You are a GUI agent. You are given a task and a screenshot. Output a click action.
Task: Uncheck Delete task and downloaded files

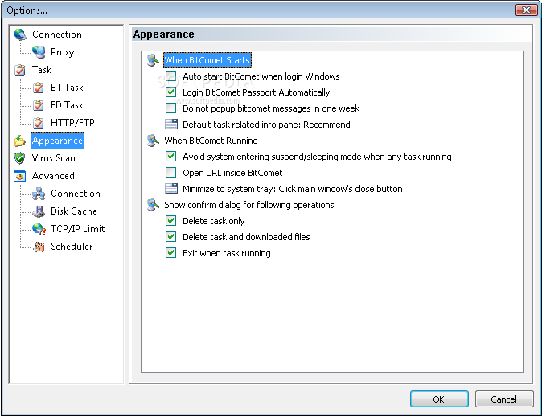click(170, 237)
